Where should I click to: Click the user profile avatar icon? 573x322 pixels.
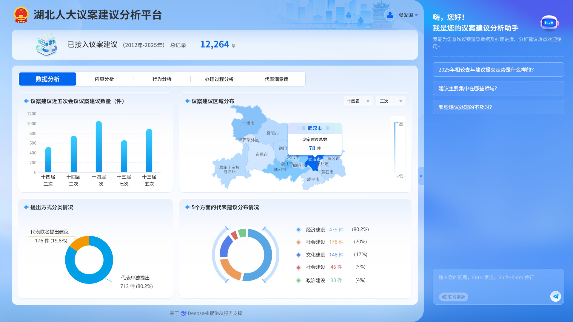[390, 15]
